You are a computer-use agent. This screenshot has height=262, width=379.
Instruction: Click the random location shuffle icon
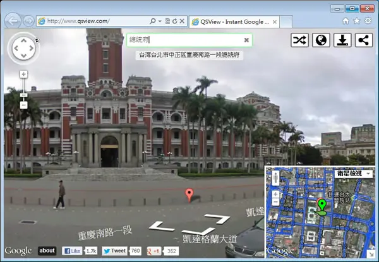pos(299,40)
